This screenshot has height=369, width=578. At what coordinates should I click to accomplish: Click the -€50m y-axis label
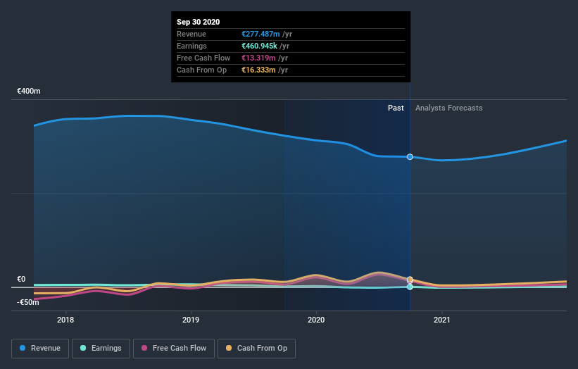coord(28,302)
